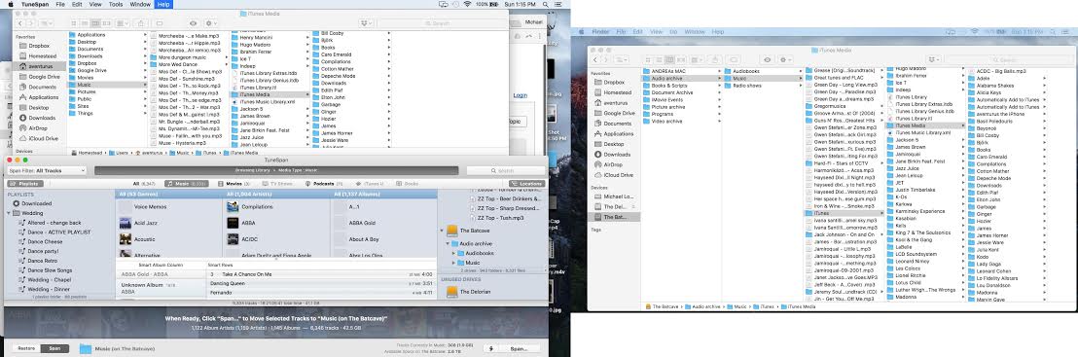Open Span Filter All Tracks dropdown
Viewport: 1078px width, 357px height.
pos(47,170)
